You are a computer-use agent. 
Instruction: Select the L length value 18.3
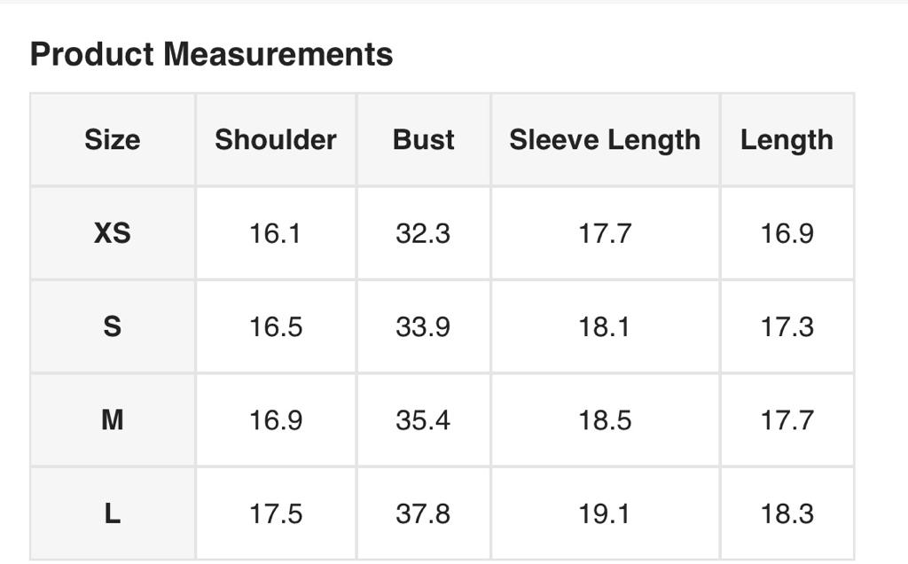787,513
